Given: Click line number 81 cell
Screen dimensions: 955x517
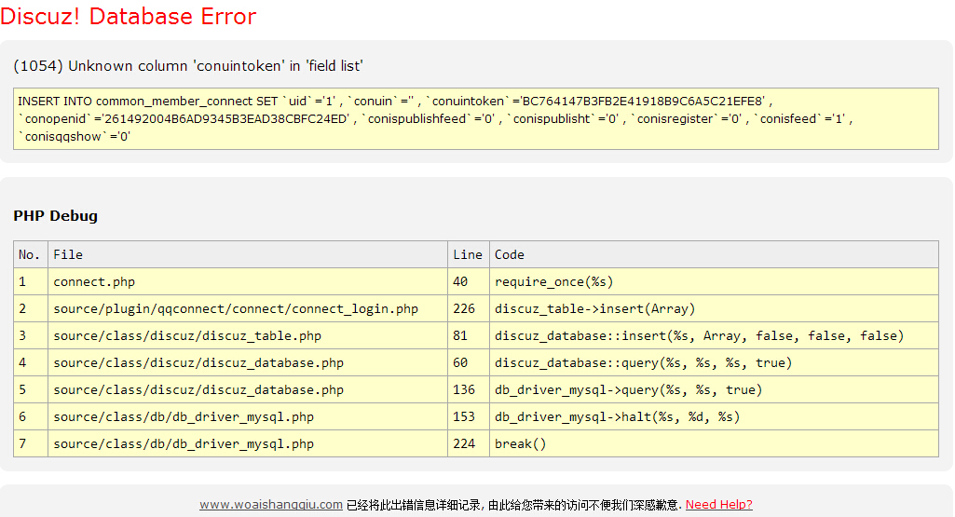Looking at the screenshot, I should [x=469, y=335].
